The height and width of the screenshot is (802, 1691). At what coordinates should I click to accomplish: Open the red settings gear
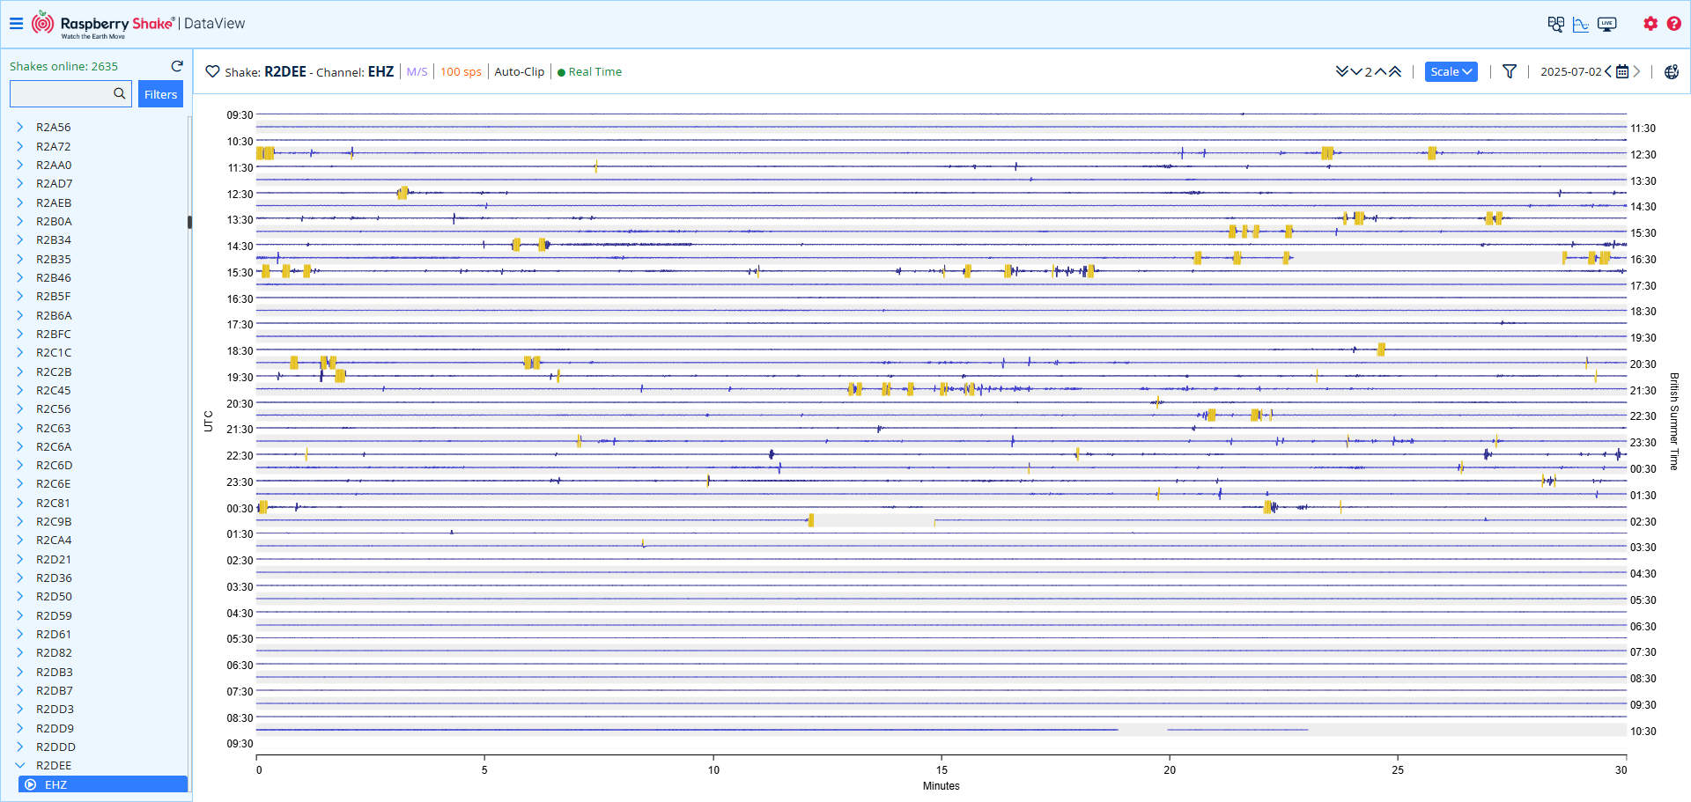[x=1650, y=24]
